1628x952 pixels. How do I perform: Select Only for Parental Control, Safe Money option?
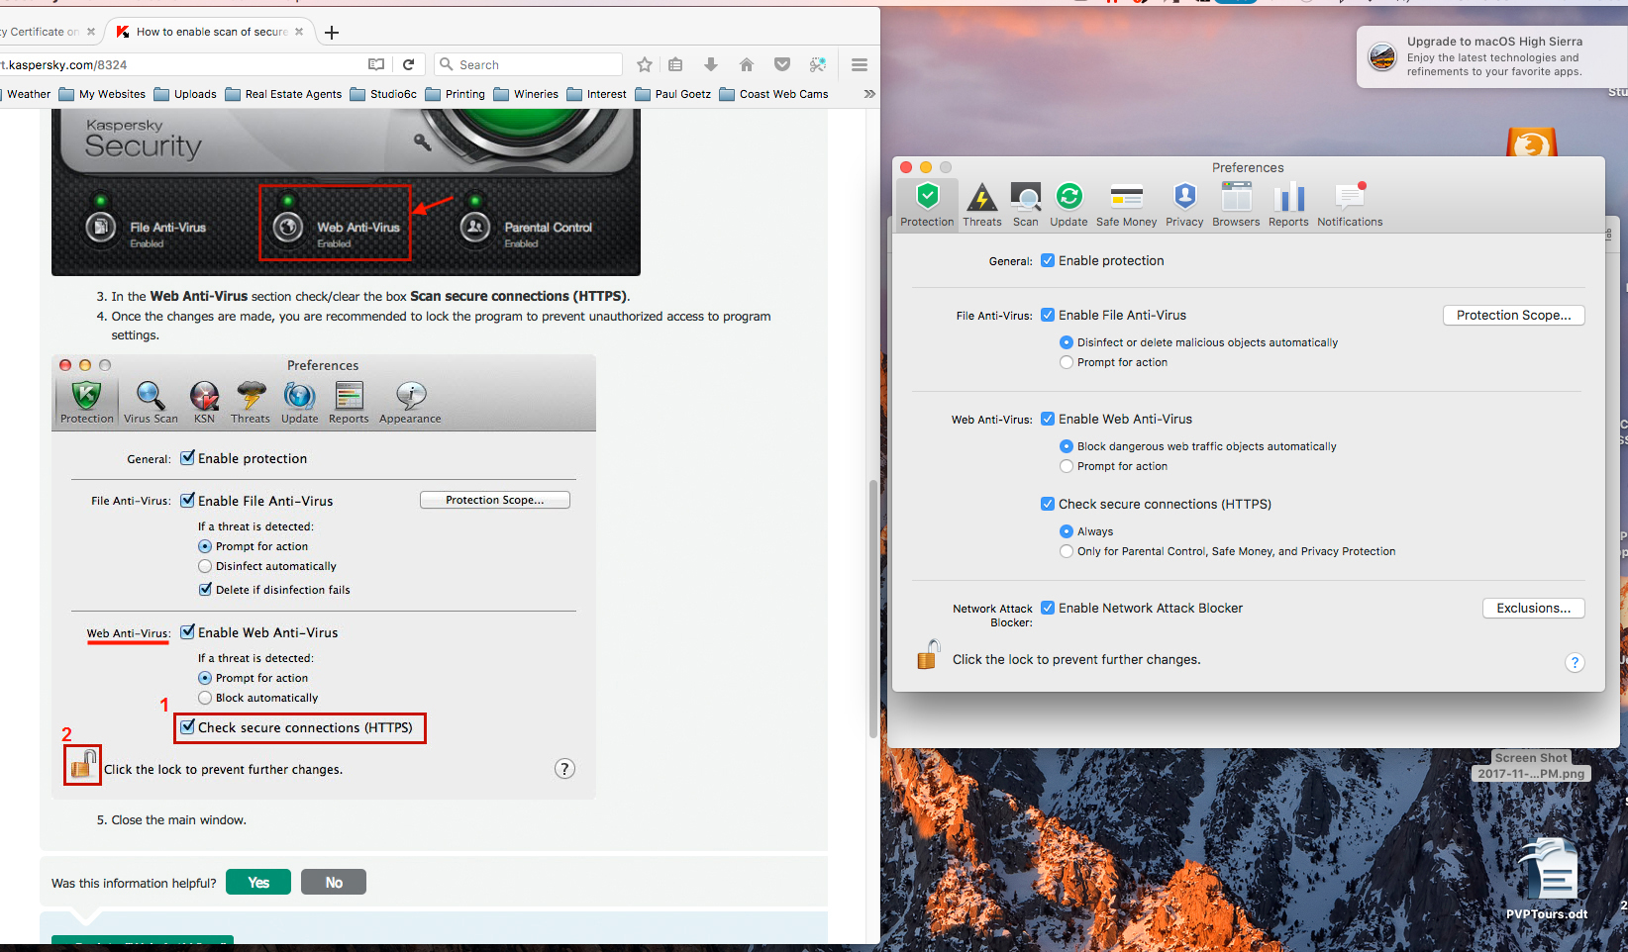pos(1067,551)
